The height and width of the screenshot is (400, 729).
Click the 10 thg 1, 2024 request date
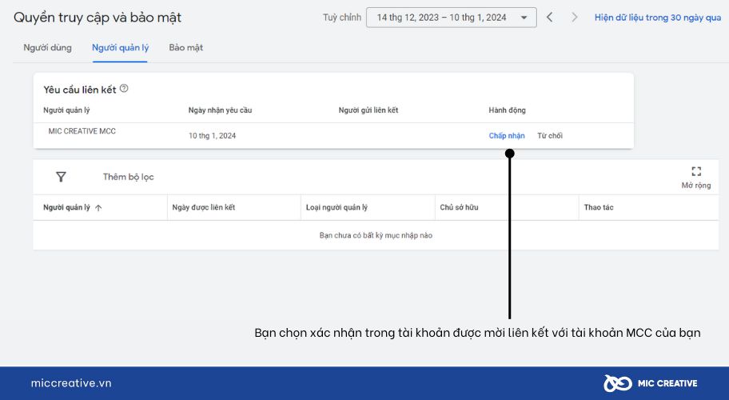tap(212, 136)
